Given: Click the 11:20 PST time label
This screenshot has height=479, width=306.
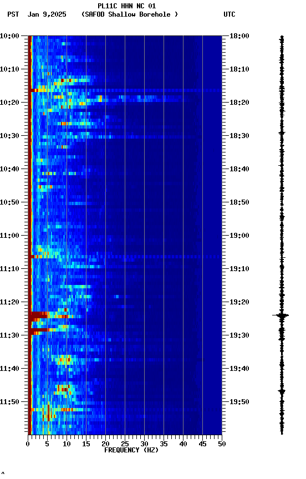Looking at the screenshot, I should [x=9, y=302].
